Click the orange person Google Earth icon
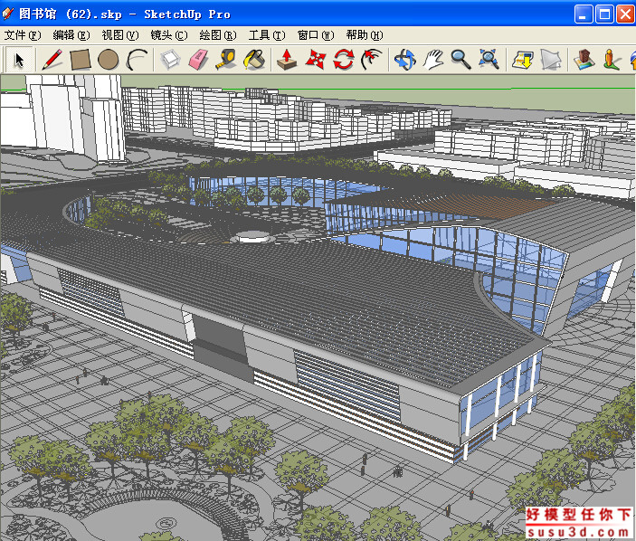Screen dimensions: 636x541 coord(612,60)
